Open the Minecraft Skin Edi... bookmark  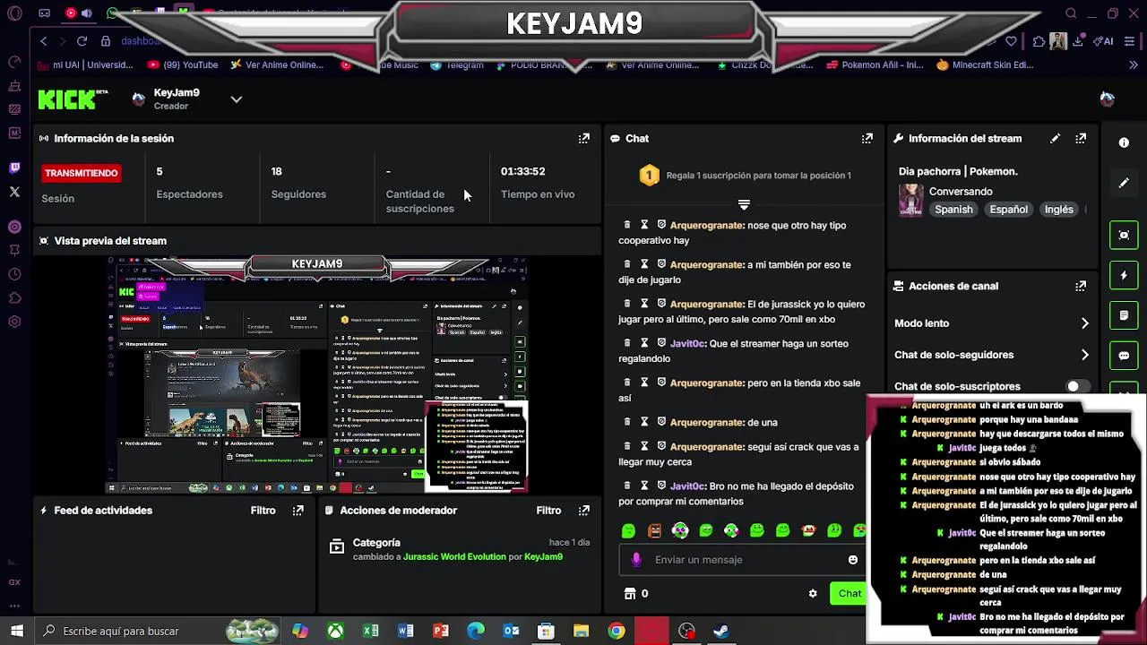point(985,64)
